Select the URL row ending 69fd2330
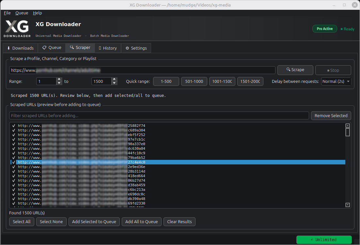360x245 pixels. pos(178,203)
